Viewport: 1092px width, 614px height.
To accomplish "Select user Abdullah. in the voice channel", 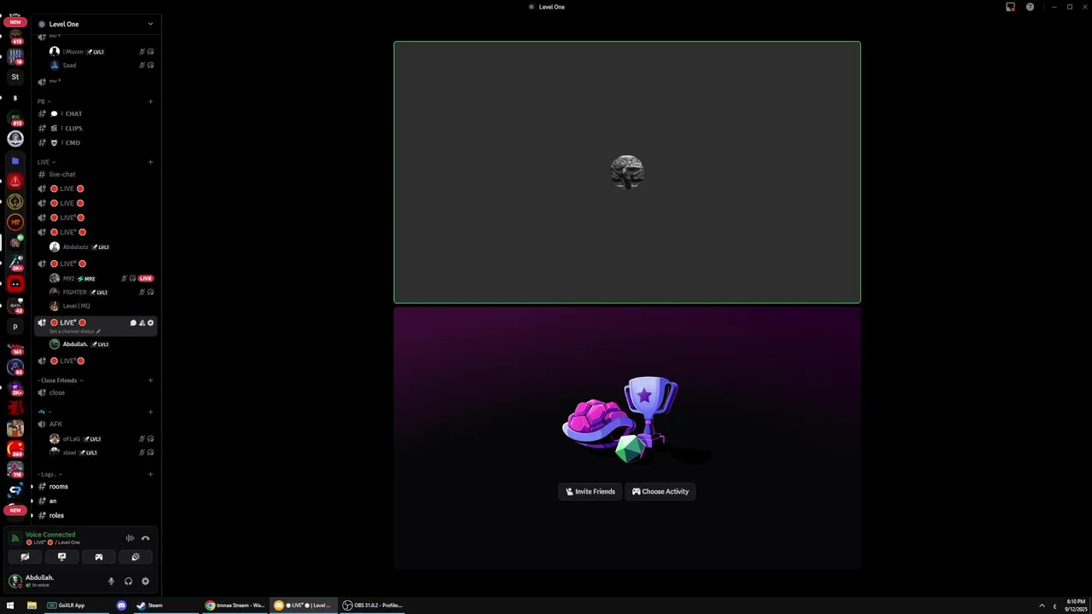I will [x=101, y=344].
